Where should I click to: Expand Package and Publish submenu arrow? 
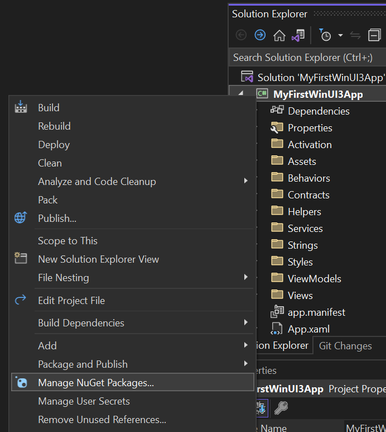(246, 363)
